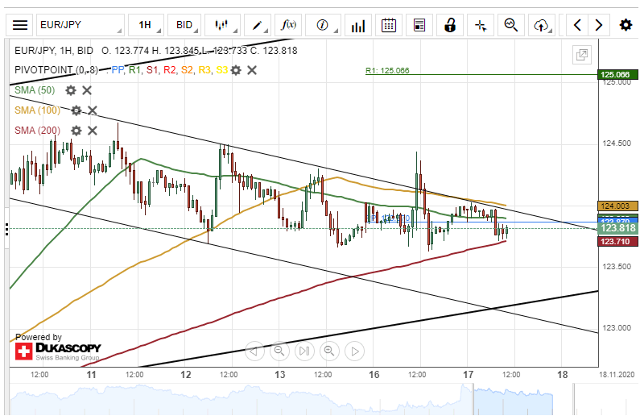
Task: Switch the BID price side dropdown
Action: (x=184, y=25)
